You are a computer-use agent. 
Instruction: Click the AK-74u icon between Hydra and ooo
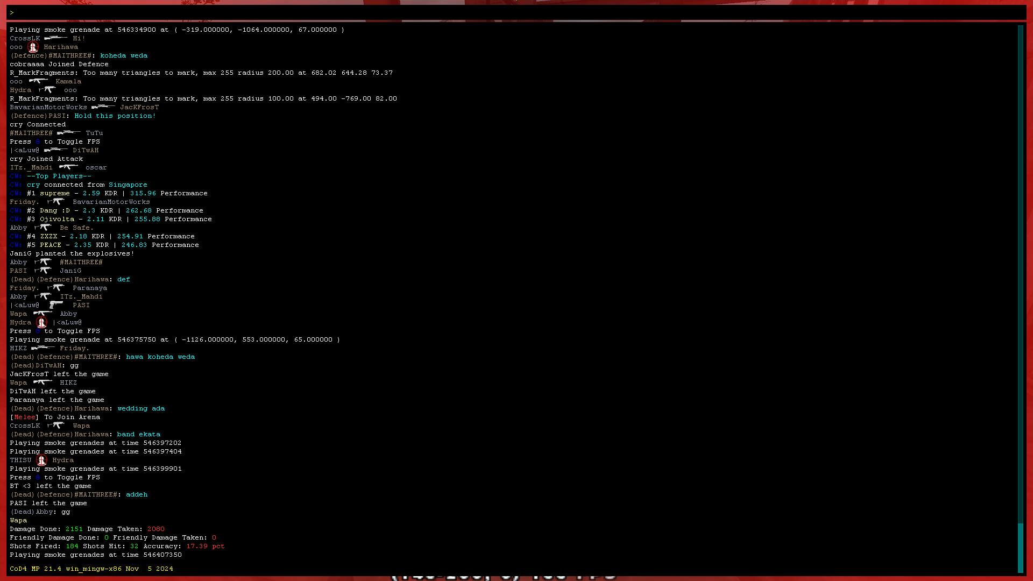coord(47,90)
